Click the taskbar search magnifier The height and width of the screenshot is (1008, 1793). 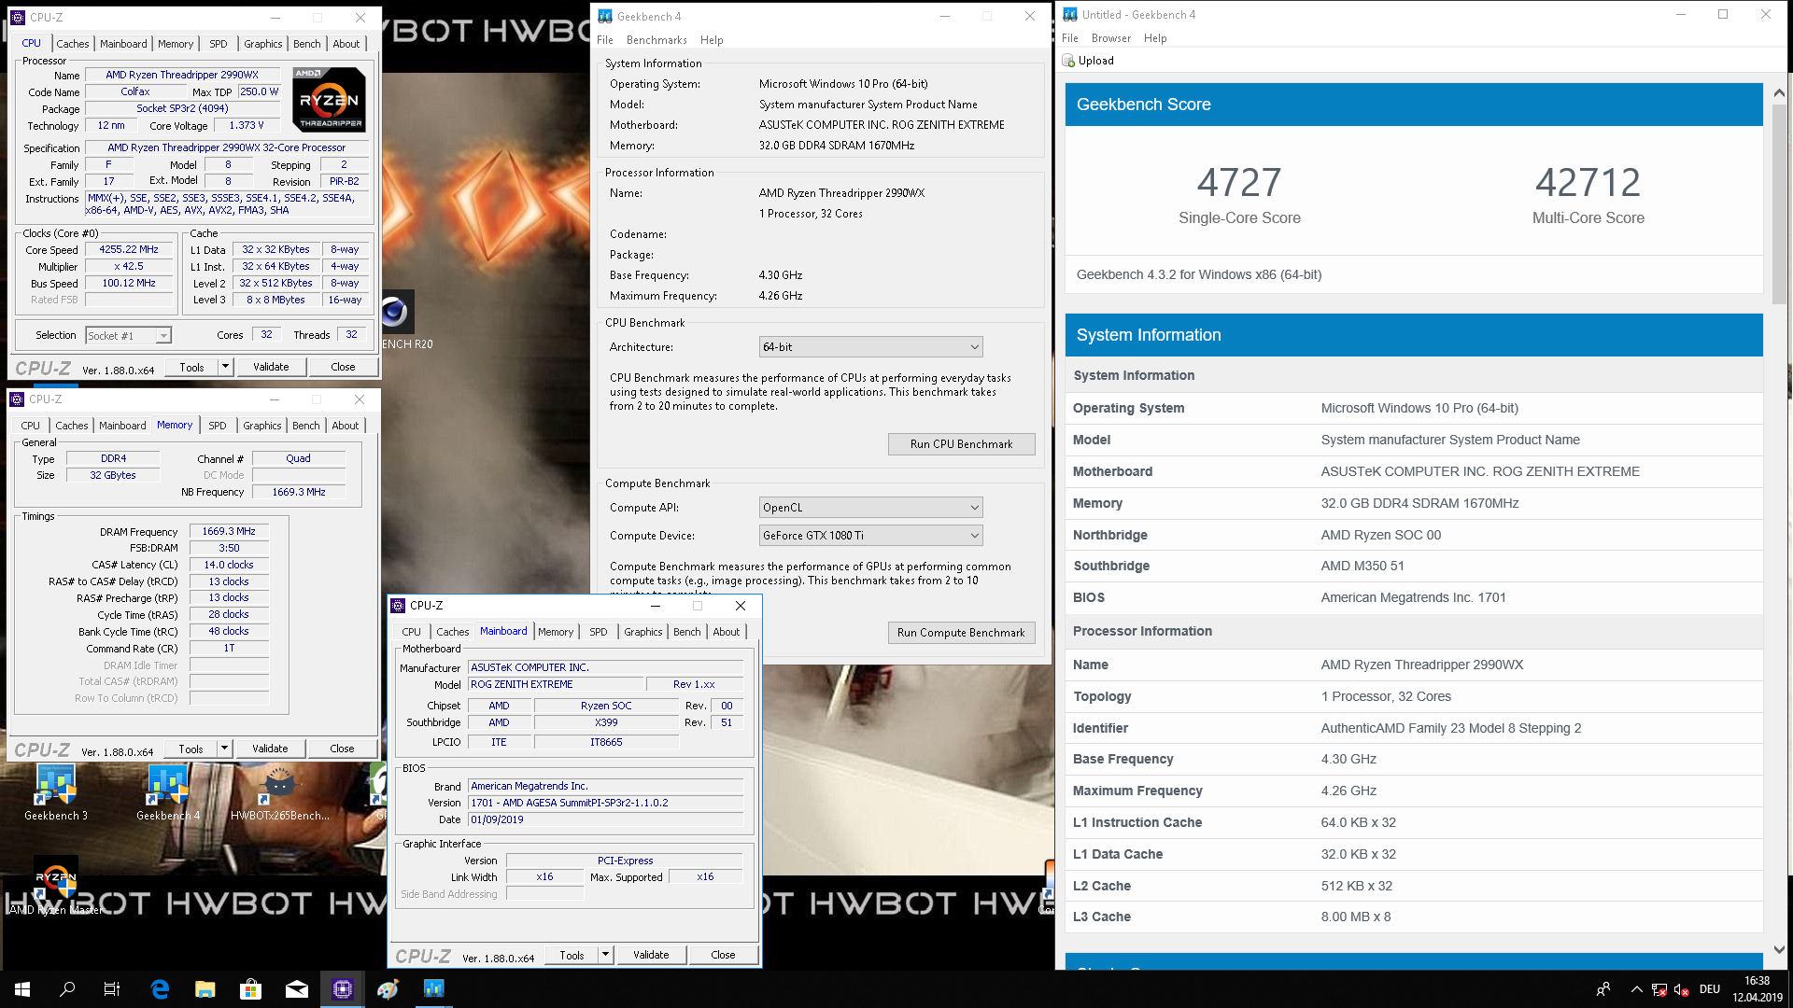coord(67,989)
